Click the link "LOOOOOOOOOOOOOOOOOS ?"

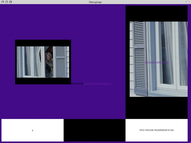tap(98, 84)
